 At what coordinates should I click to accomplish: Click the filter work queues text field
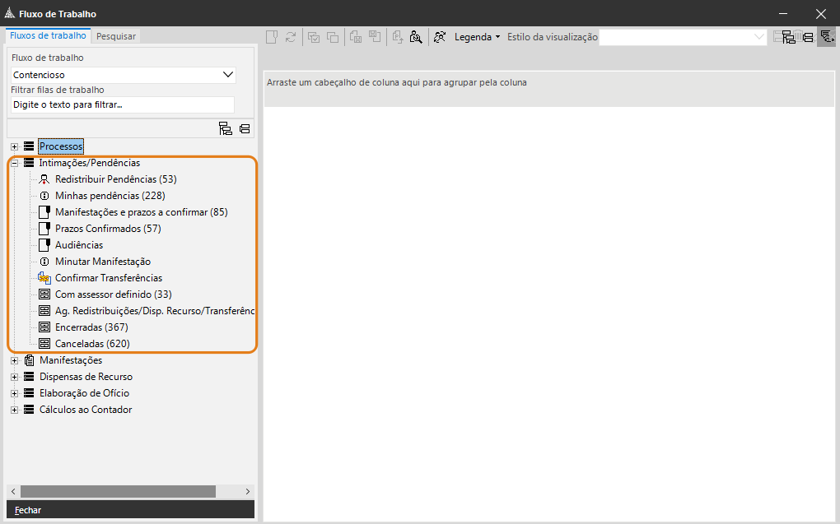click(122, 105)
